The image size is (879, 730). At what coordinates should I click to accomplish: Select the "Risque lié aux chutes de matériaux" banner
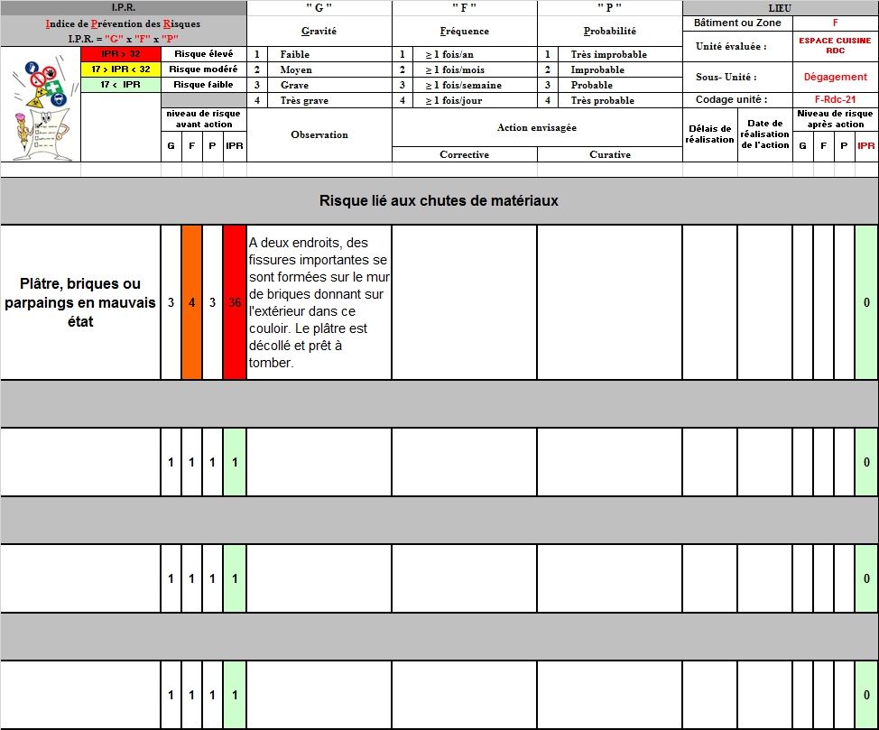coord(439,200)
